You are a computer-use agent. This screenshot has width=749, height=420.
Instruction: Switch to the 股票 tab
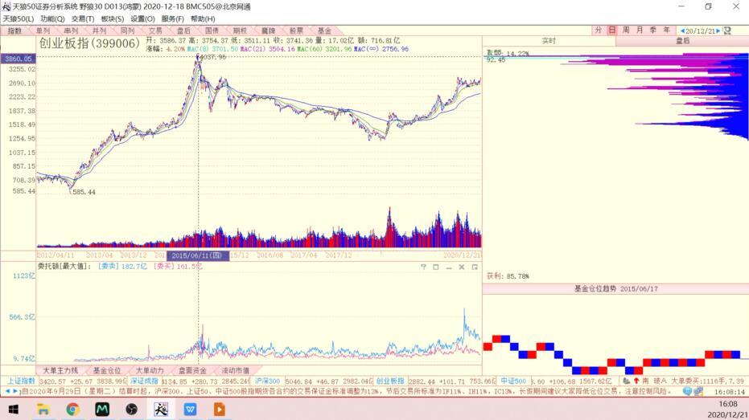coord(296,31)
